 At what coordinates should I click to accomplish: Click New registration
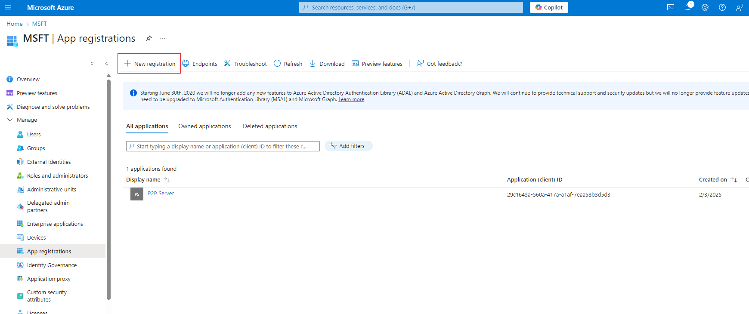click(x=149, y=64)
